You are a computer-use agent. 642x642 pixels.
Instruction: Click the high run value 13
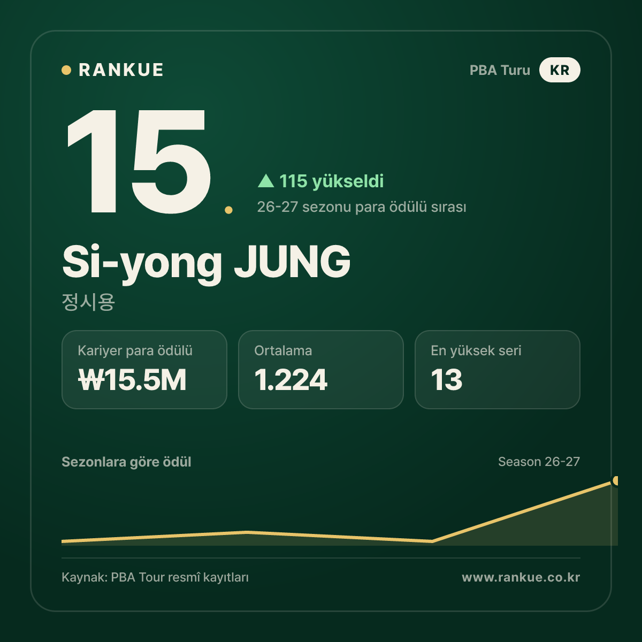pos(447,380)
